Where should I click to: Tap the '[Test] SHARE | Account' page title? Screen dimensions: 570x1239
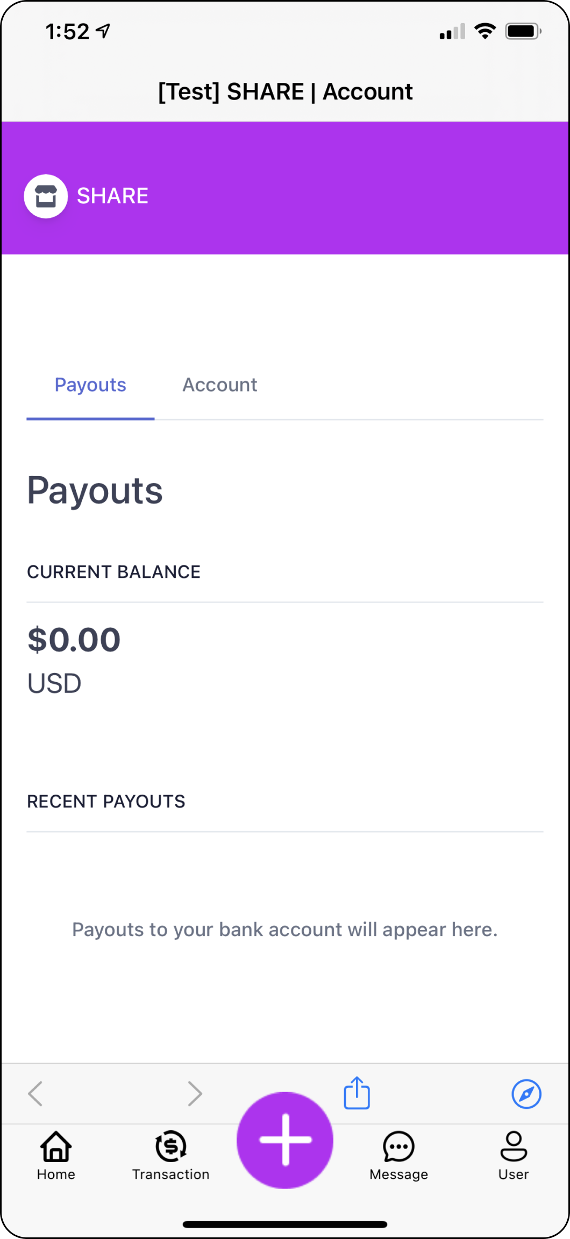point(285,91)
